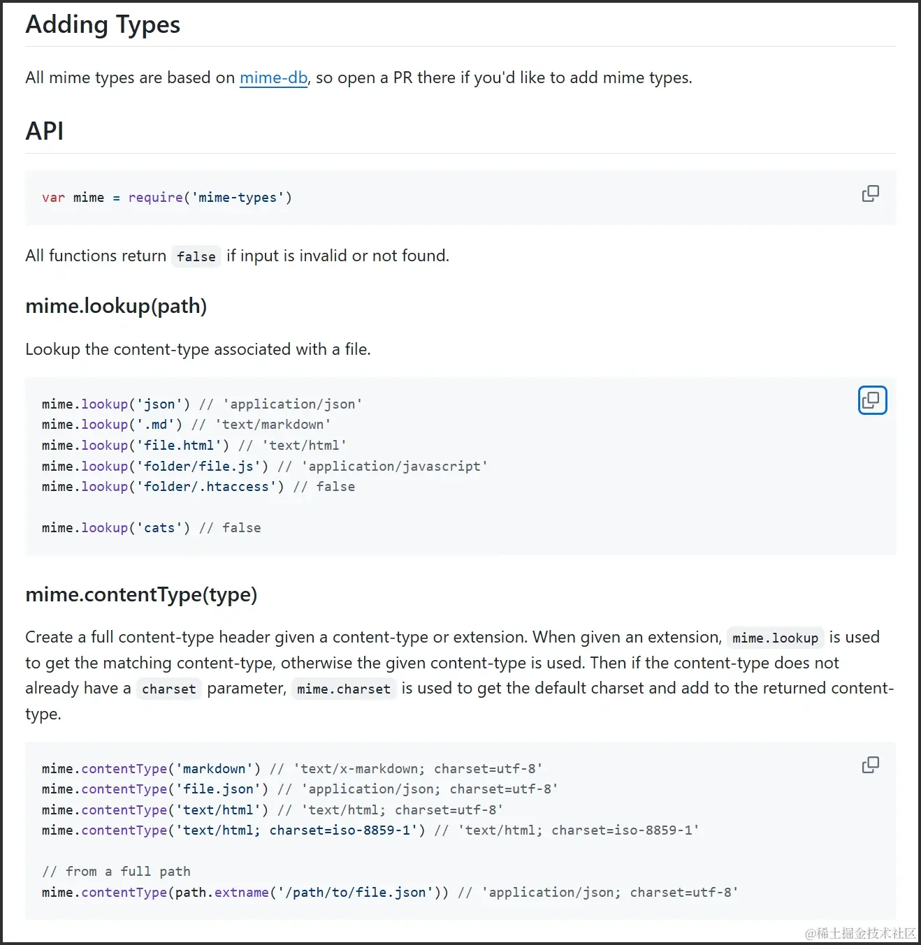Screen dimensions: 921x945
Task: Click the inline "false" code tag
Action: pos(196,256)
